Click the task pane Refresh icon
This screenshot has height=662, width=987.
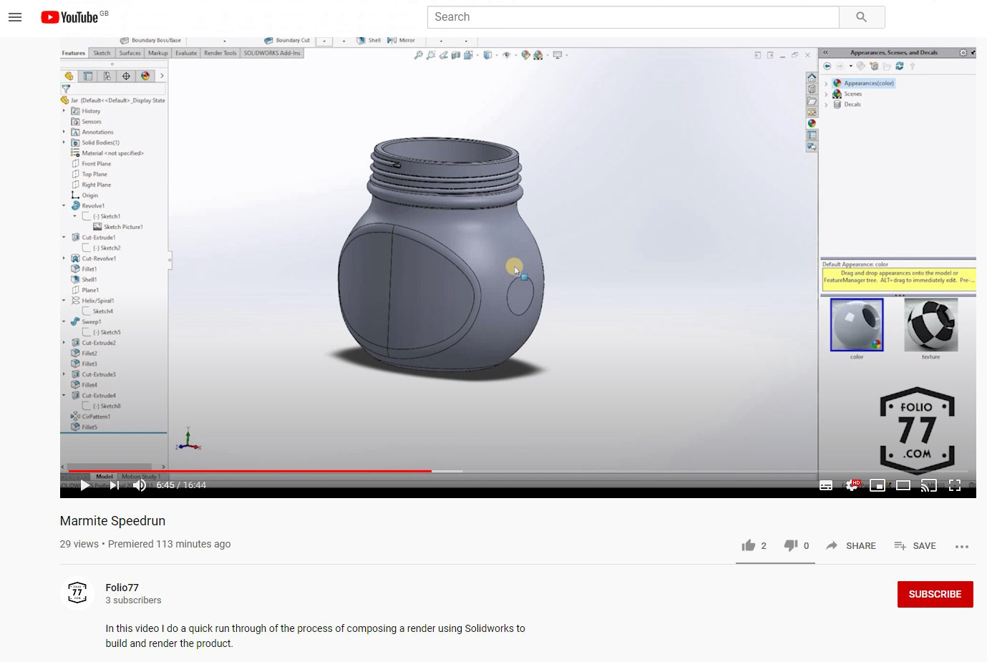pos(900,66)
